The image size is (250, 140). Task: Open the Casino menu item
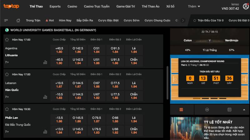(72, 6)
